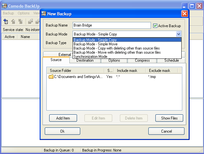The width and height of the screenshot is (204, 154).
Task: Click the S... column header
Action: coord(109,70)
